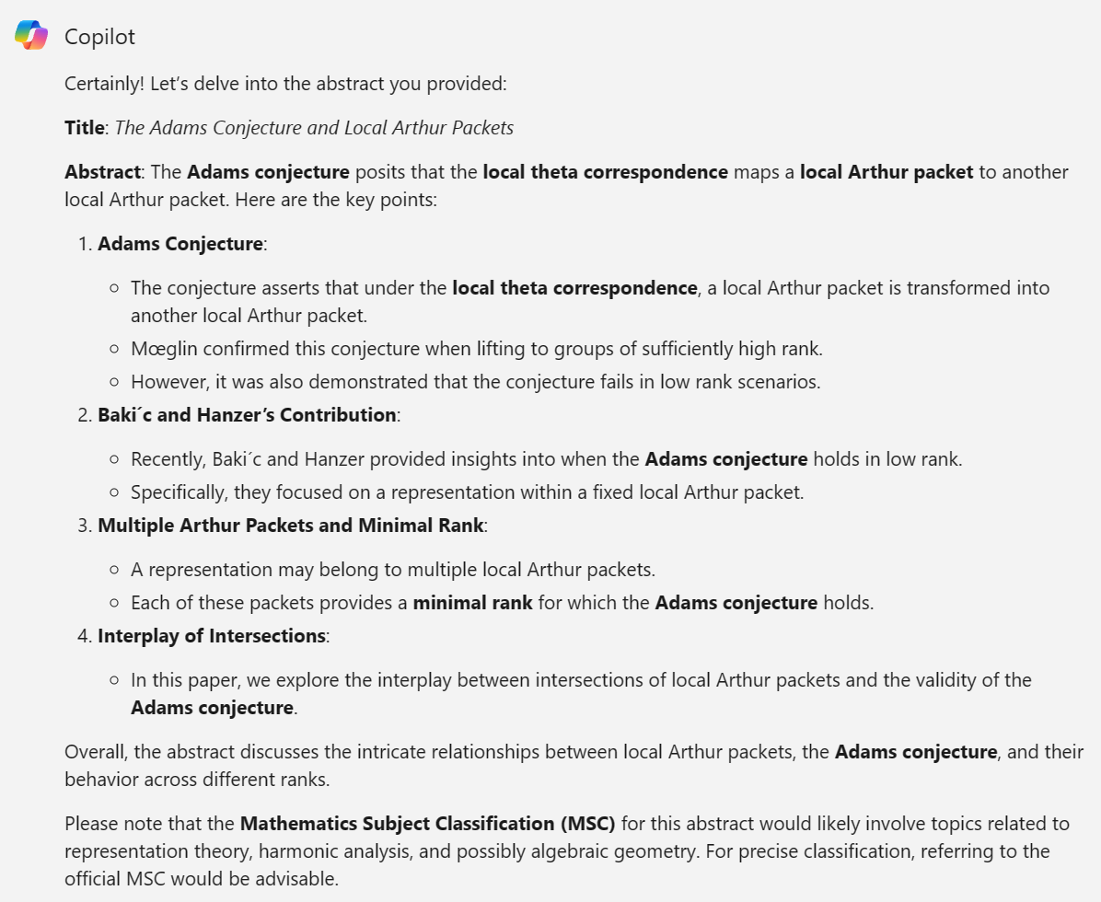The width and height of the screenshot is (1101, 902).
Task: Click the italic paper title text
Action: tap(314, 128)
